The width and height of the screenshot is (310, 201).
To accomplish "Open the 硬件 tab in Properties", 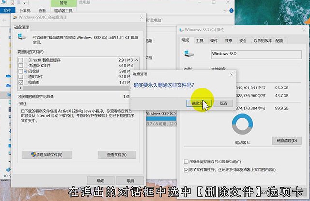I will 214,41.
